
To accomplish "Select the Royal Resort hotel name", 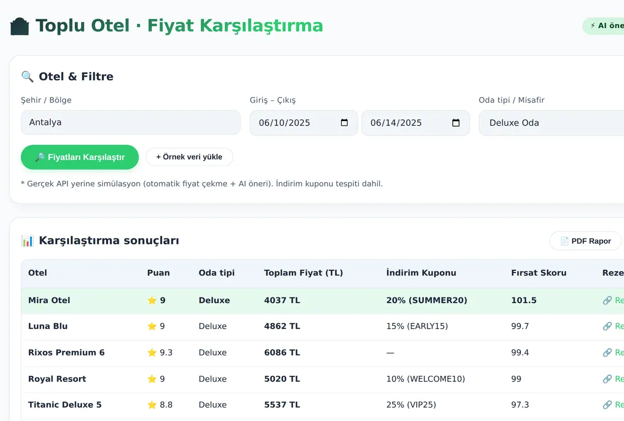I will tap(57, 379).
